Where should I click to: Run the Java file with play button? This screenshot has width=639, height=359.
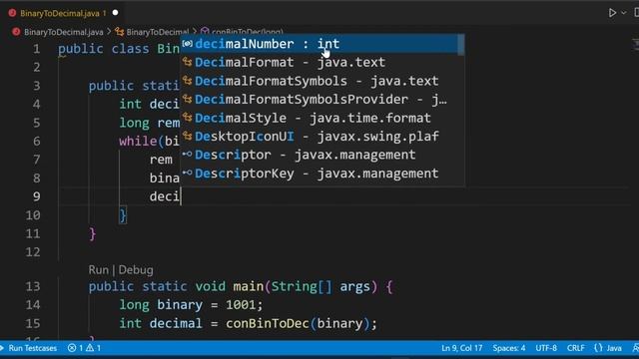pos(612,13)
